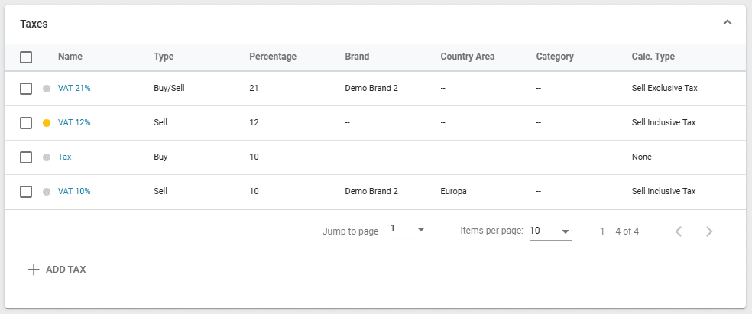Go to the next page arrow
The height and width of the screenshot is (314, 752).
click(708, 231)
